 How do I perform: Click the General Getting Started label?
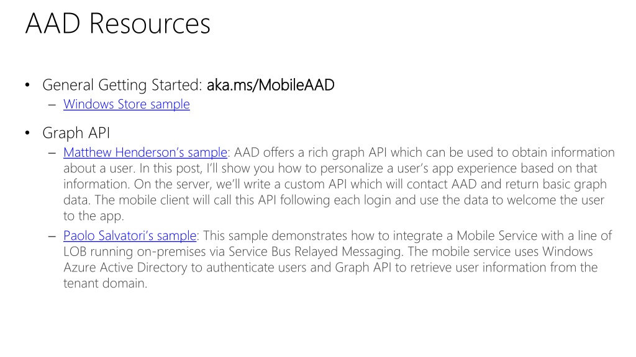pyautogui.click(x=122, y=86)
